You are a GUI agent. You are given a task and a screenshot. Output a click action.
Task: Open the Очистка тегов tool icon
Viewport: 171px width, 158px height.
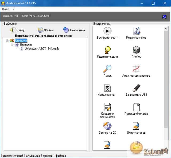click(136, 126)
